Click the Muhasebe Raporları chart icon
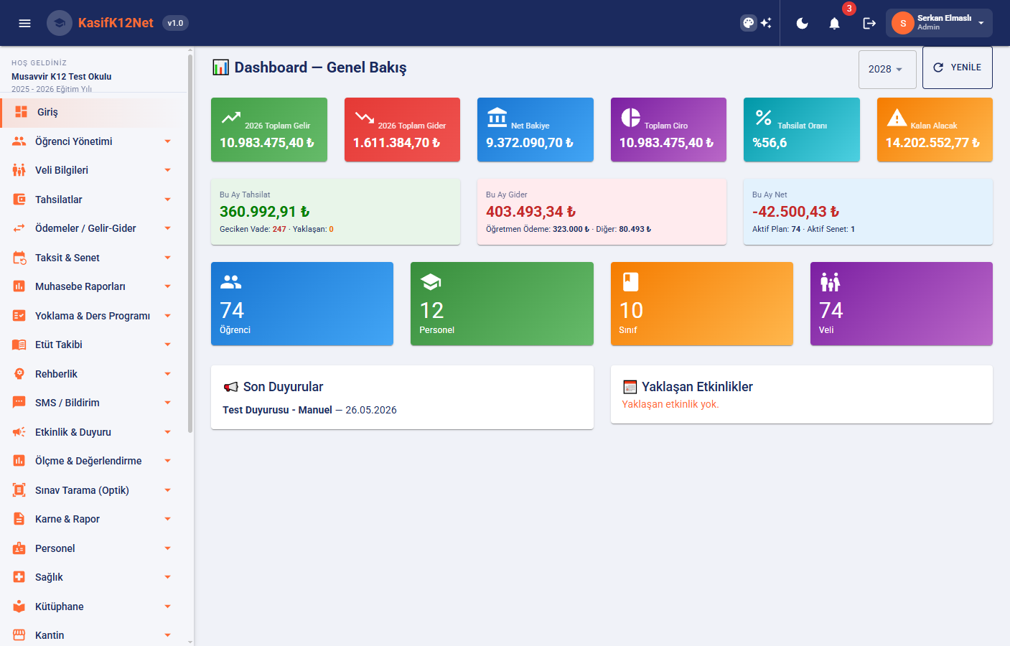Image resolution: width=1010 pixels, height=646 pixels. click(19, 286)
